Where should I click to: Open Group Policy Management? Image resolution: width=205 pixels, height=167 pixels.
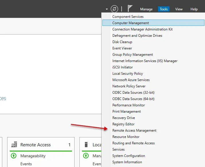pyautogui.click(x=133, y=55)
